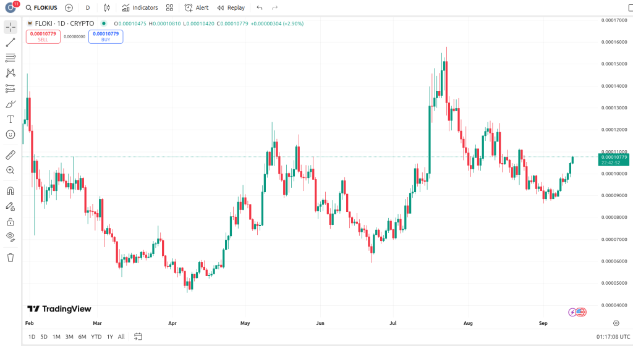Create an Alert
633x346 pixels.
[197, 7]
